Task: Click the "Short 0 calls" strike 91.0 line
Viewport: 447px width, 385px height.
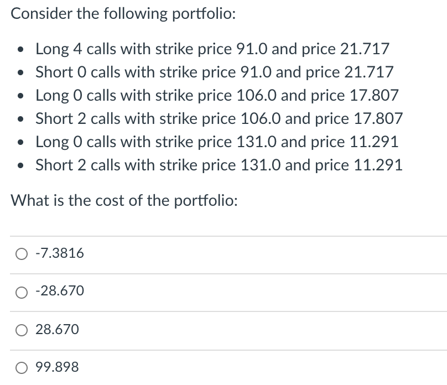Action: (x=215, y=72)
